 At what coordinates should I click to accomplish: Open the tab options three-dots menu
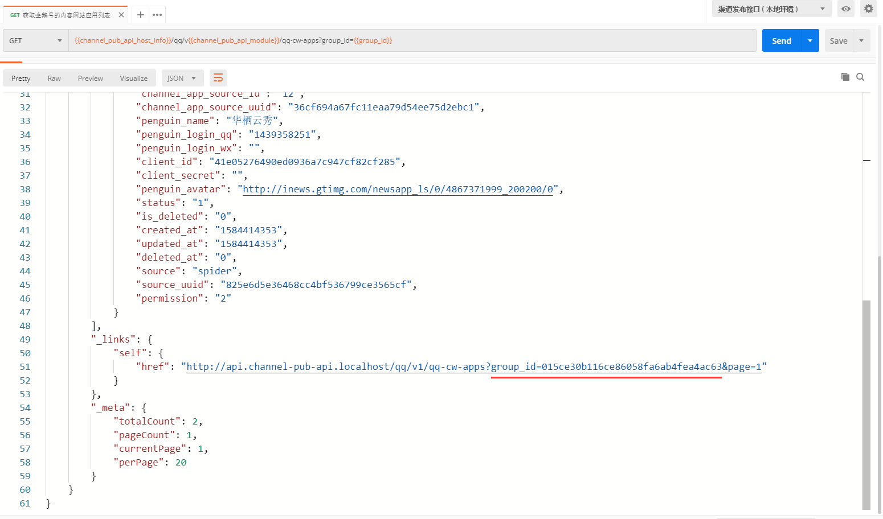pyautogui.click(x=157, y=15)
